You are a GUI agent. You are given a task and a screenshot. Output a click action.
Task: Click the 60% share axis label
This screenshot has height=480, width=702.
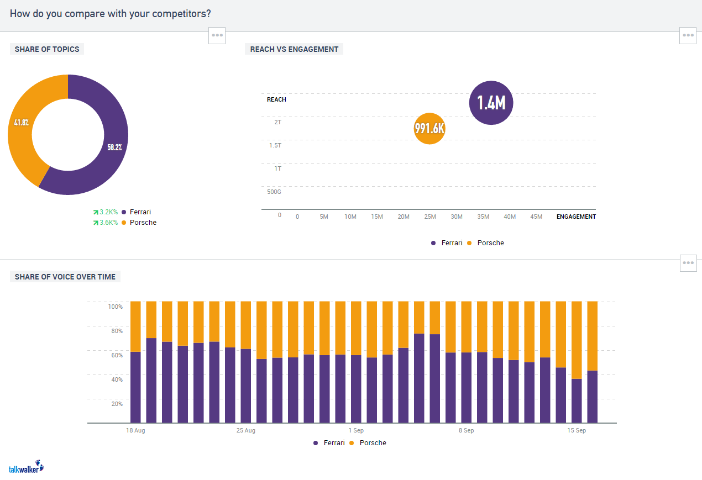[x=117, y=355]
